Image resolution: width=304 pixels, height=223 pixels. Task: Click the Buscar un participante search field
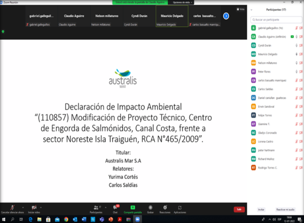tap(276, 20)
